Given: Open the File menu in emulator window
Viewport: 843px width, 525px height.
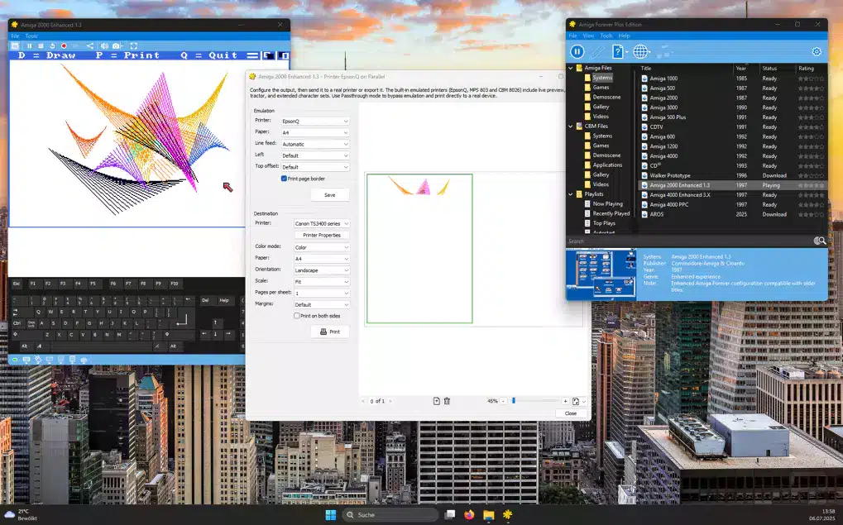Looking at the screenshot, I should [x=15, y=36].
